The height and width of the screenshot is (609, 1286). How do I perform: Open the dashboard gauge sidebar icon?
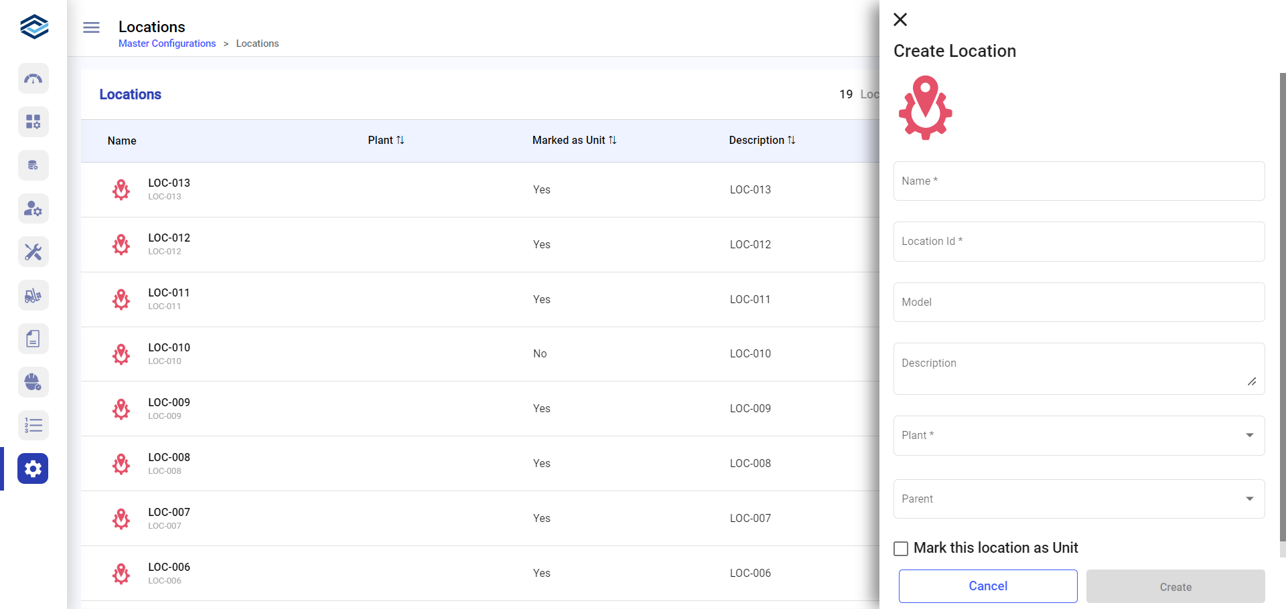[x=33, y=79]
